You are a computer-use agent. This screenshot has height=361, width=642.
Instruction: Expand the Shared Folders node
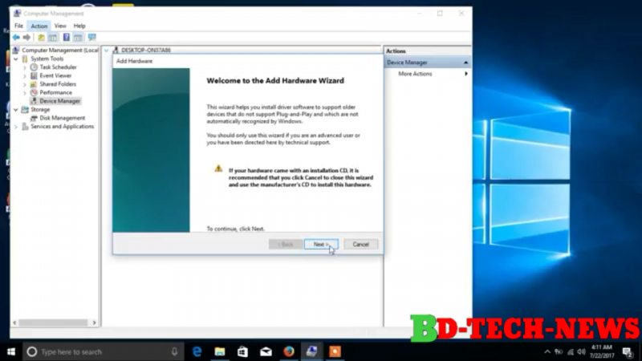click(x=25, y=84)
